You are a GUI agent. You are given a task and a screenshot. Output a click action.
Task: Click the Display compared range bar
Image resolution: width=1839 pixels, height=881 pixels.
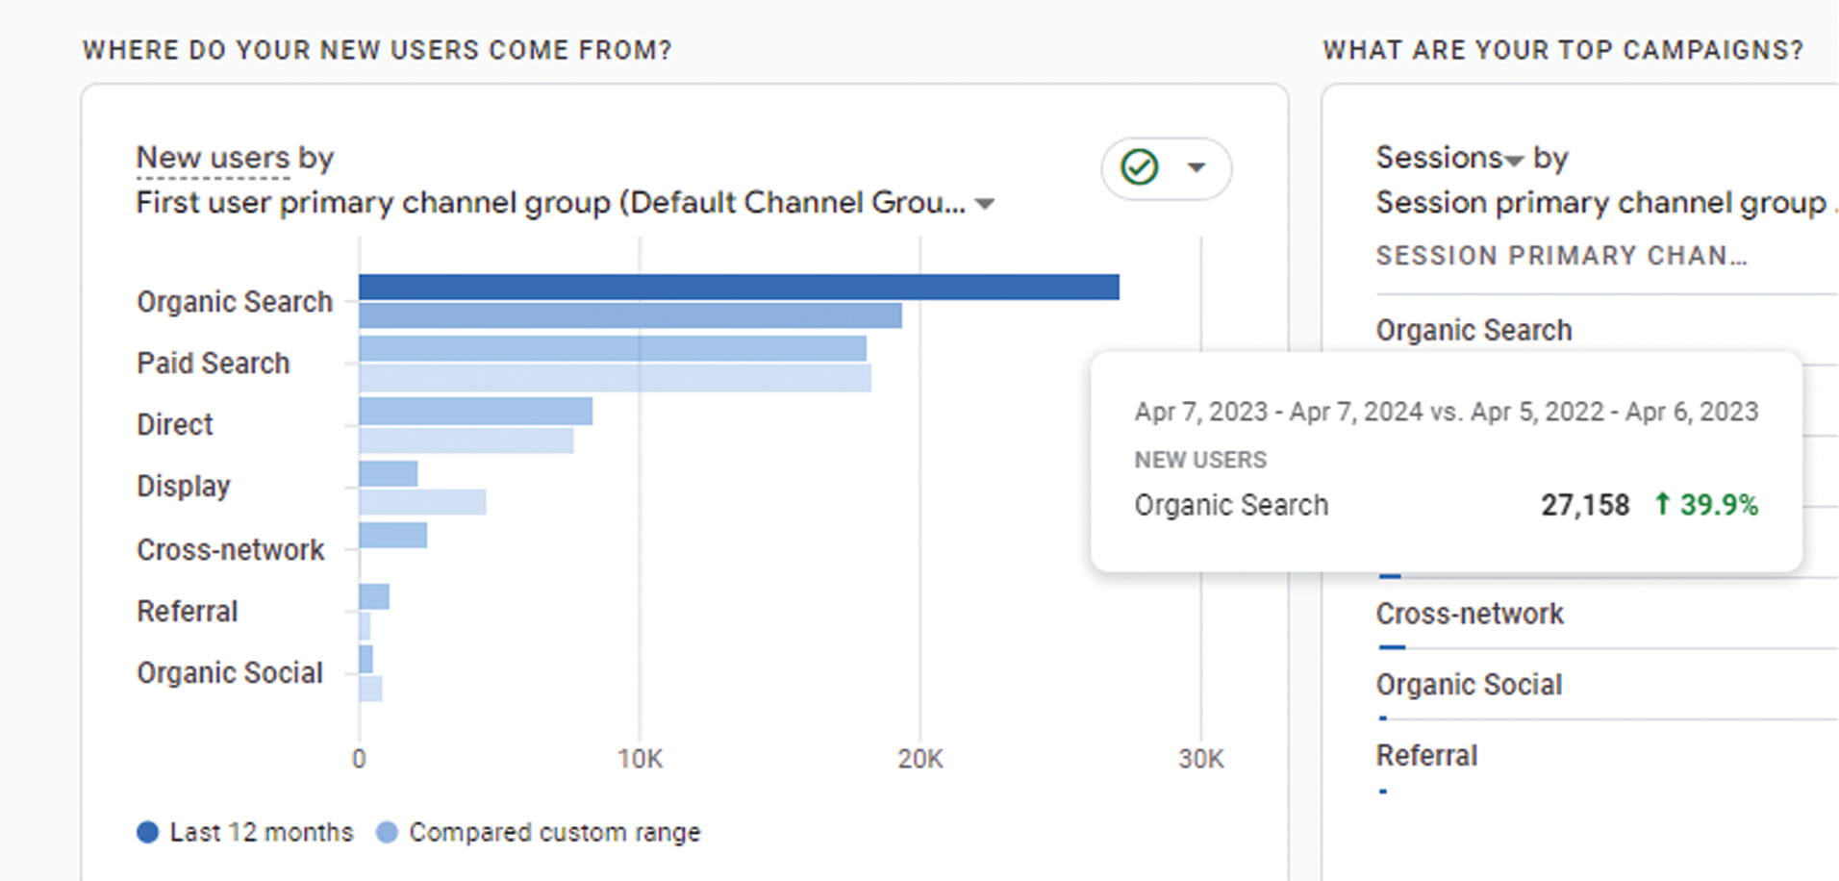pyautogui.click(x=422, y=502)
